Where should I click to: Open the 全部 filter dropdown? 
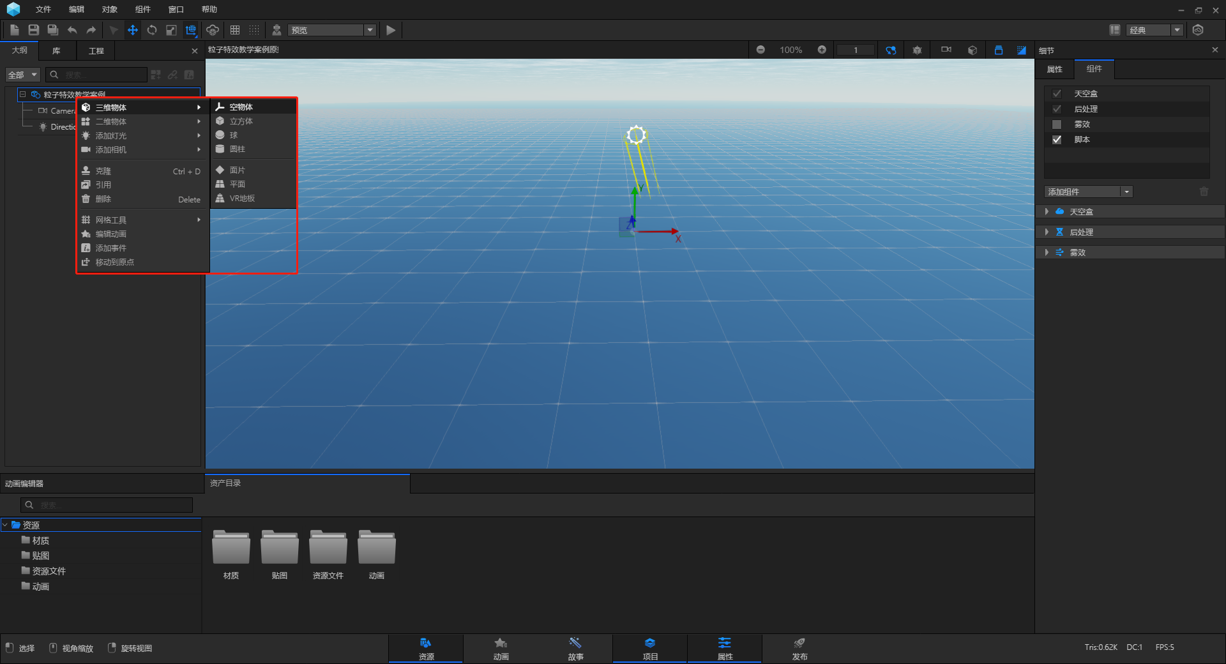point(23,75)
